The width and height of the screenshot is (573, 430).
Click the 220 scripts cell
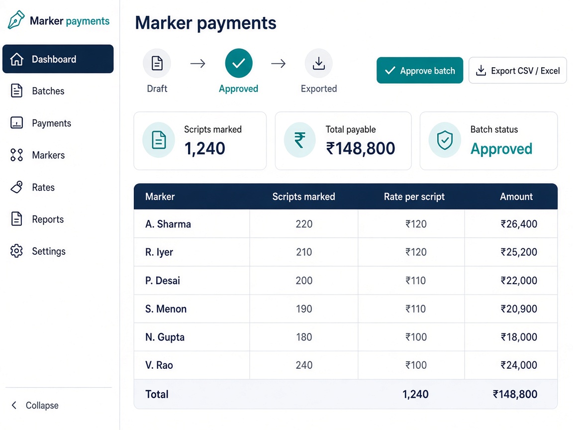pos(304,224)
